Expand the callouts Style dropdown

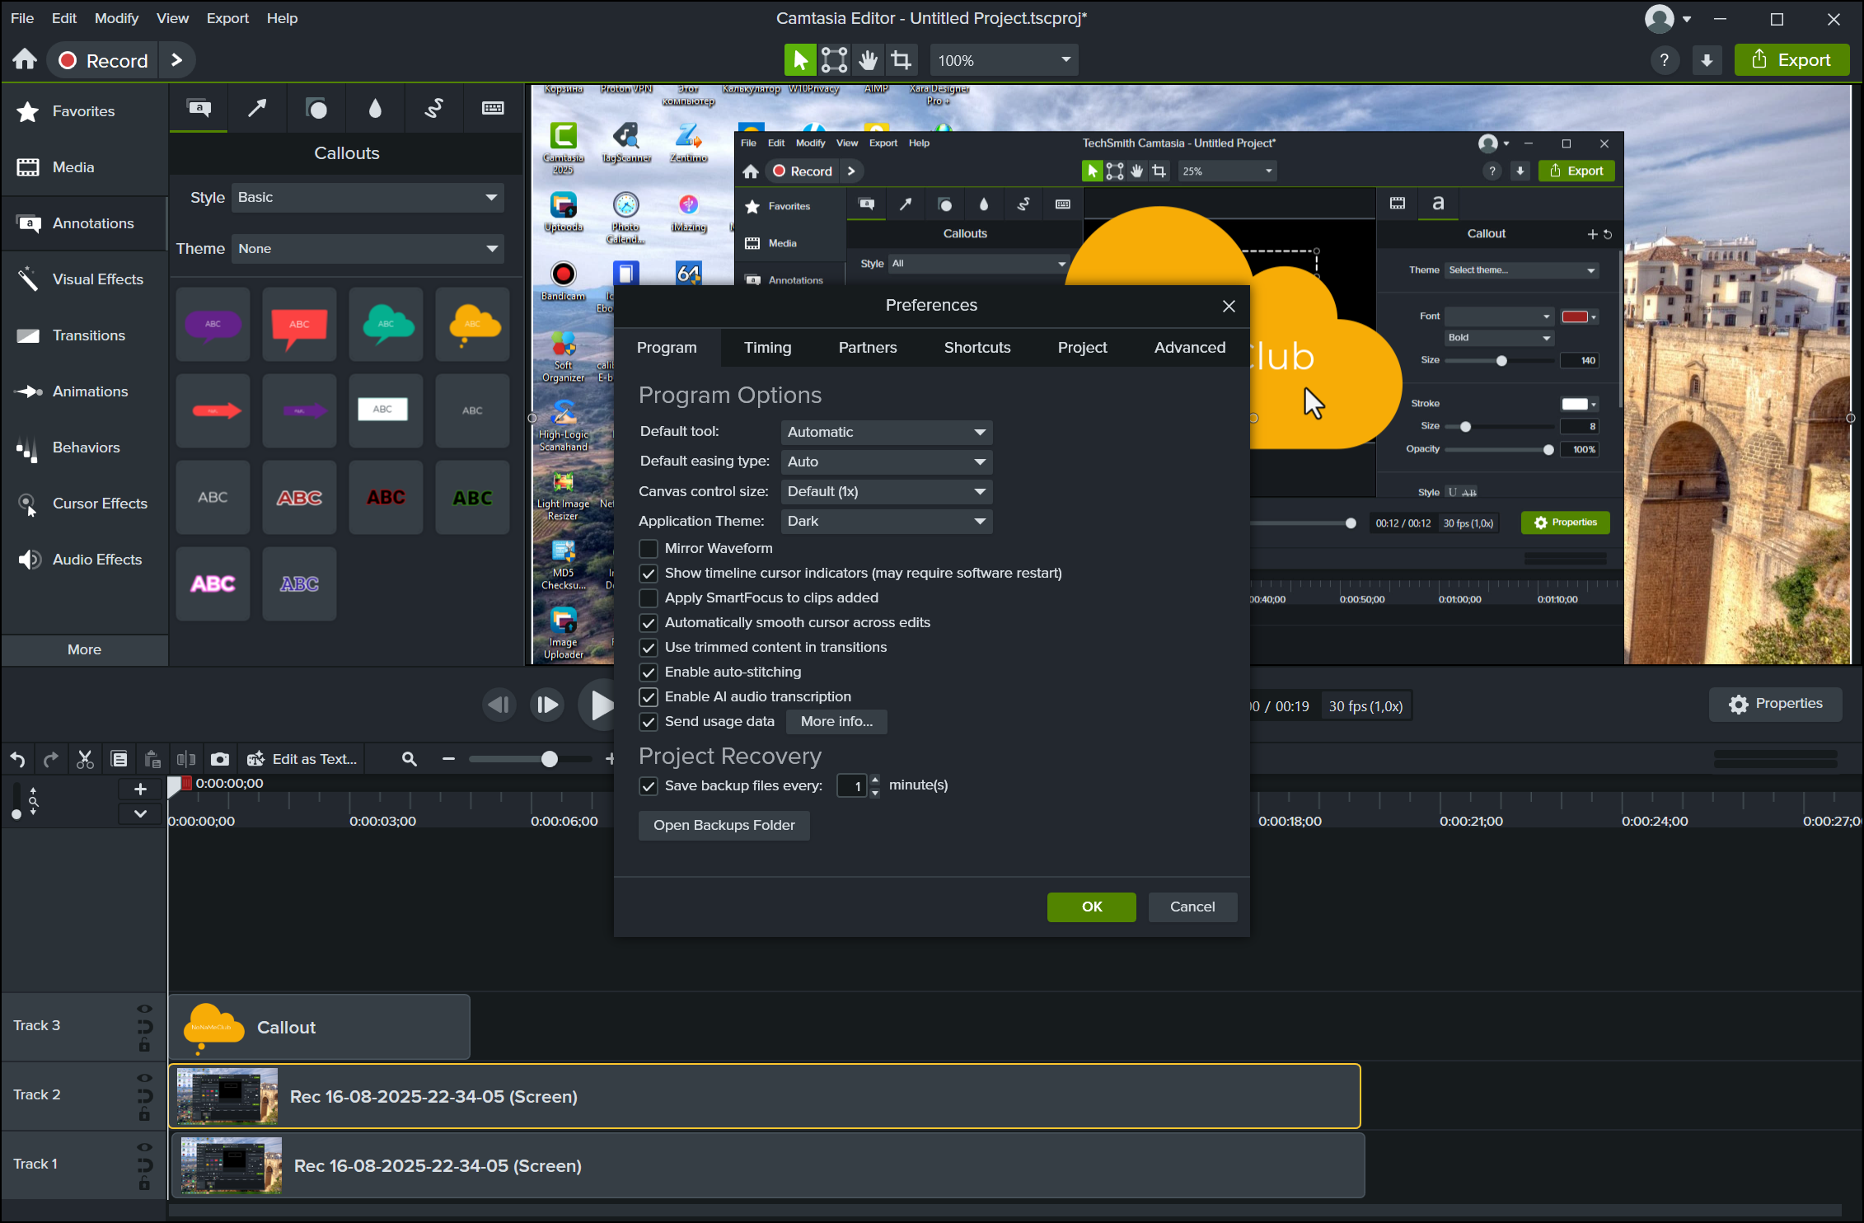point(368,197)
